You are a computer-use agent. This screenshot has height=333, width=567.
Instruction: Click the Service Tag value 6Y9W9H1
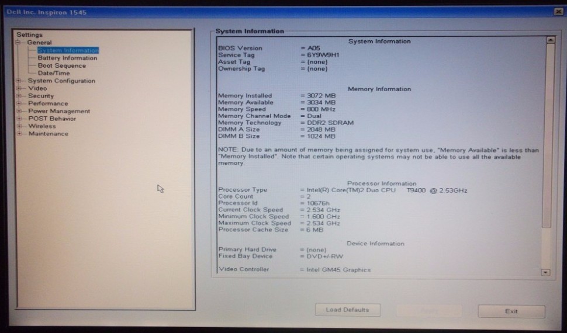click(323, 55)
